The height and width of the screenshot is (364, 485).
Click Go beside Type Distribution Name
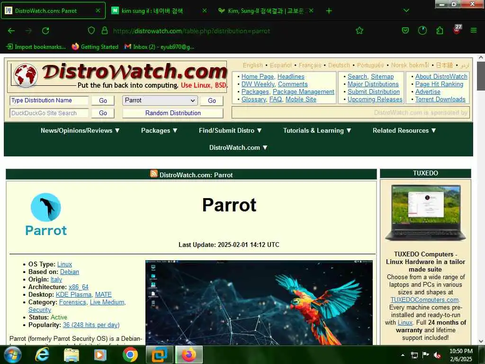click(x=103, y=100)
